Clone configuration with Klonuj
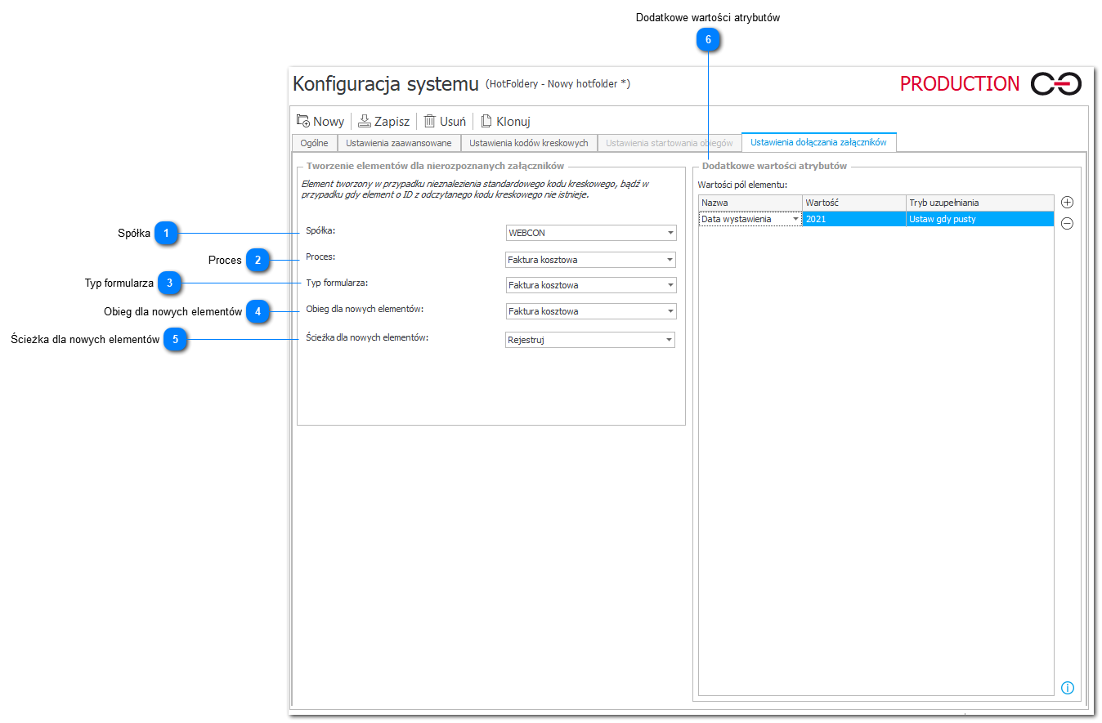This screenshot has width=1102, height=723. 505,121
